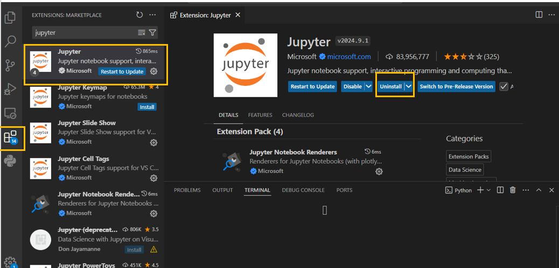Select the Extension Packs category
Viewport: 559px width, 268px height.
coord(469,156)
